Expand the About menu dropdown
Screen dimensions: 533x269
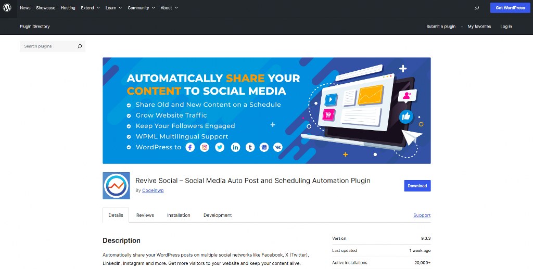(x=169, y=8)
